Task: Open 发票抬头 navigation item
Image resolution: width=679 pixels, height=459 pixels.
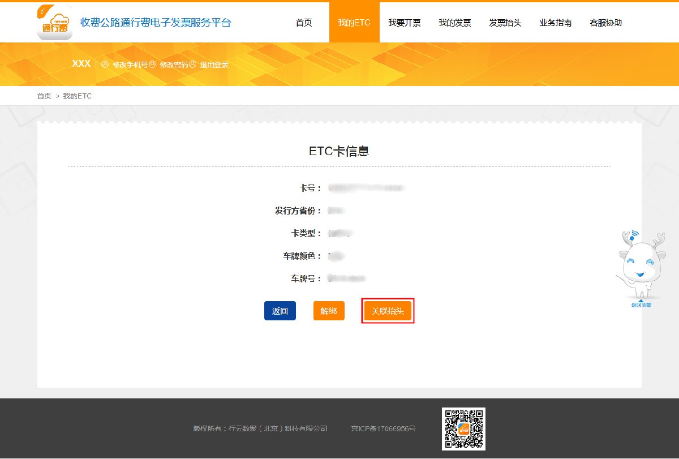Action: click(x=505, y=23)
